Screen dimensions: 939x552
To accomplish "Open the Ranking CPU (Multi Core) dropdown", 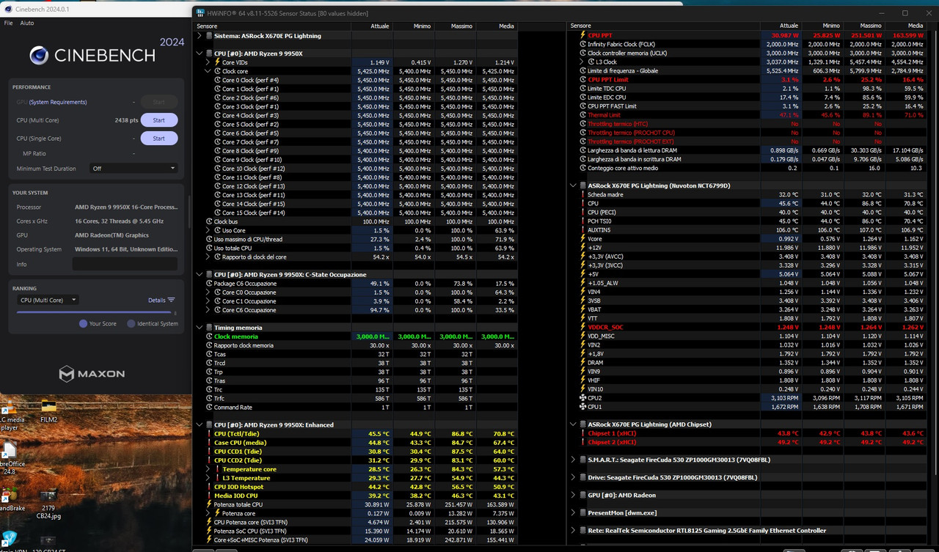I will (48, 300).
